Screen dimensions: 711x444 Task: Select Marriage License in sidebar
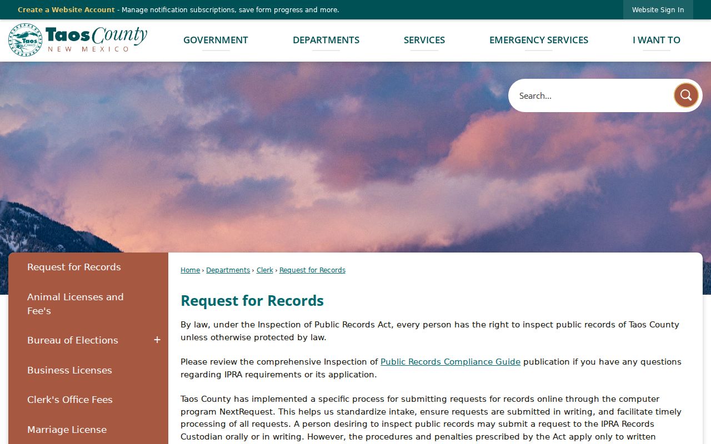point(88,430)
